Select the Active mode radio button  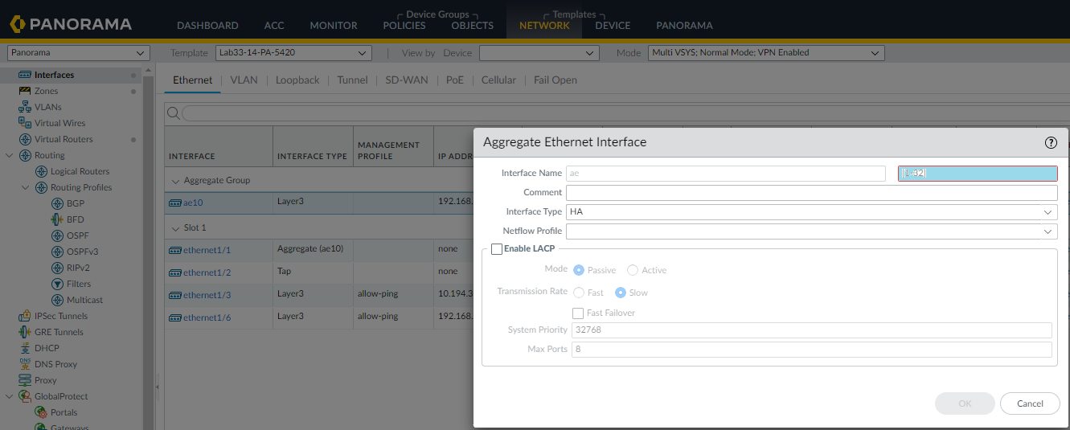pyautogui.click(x=633, y=270)
